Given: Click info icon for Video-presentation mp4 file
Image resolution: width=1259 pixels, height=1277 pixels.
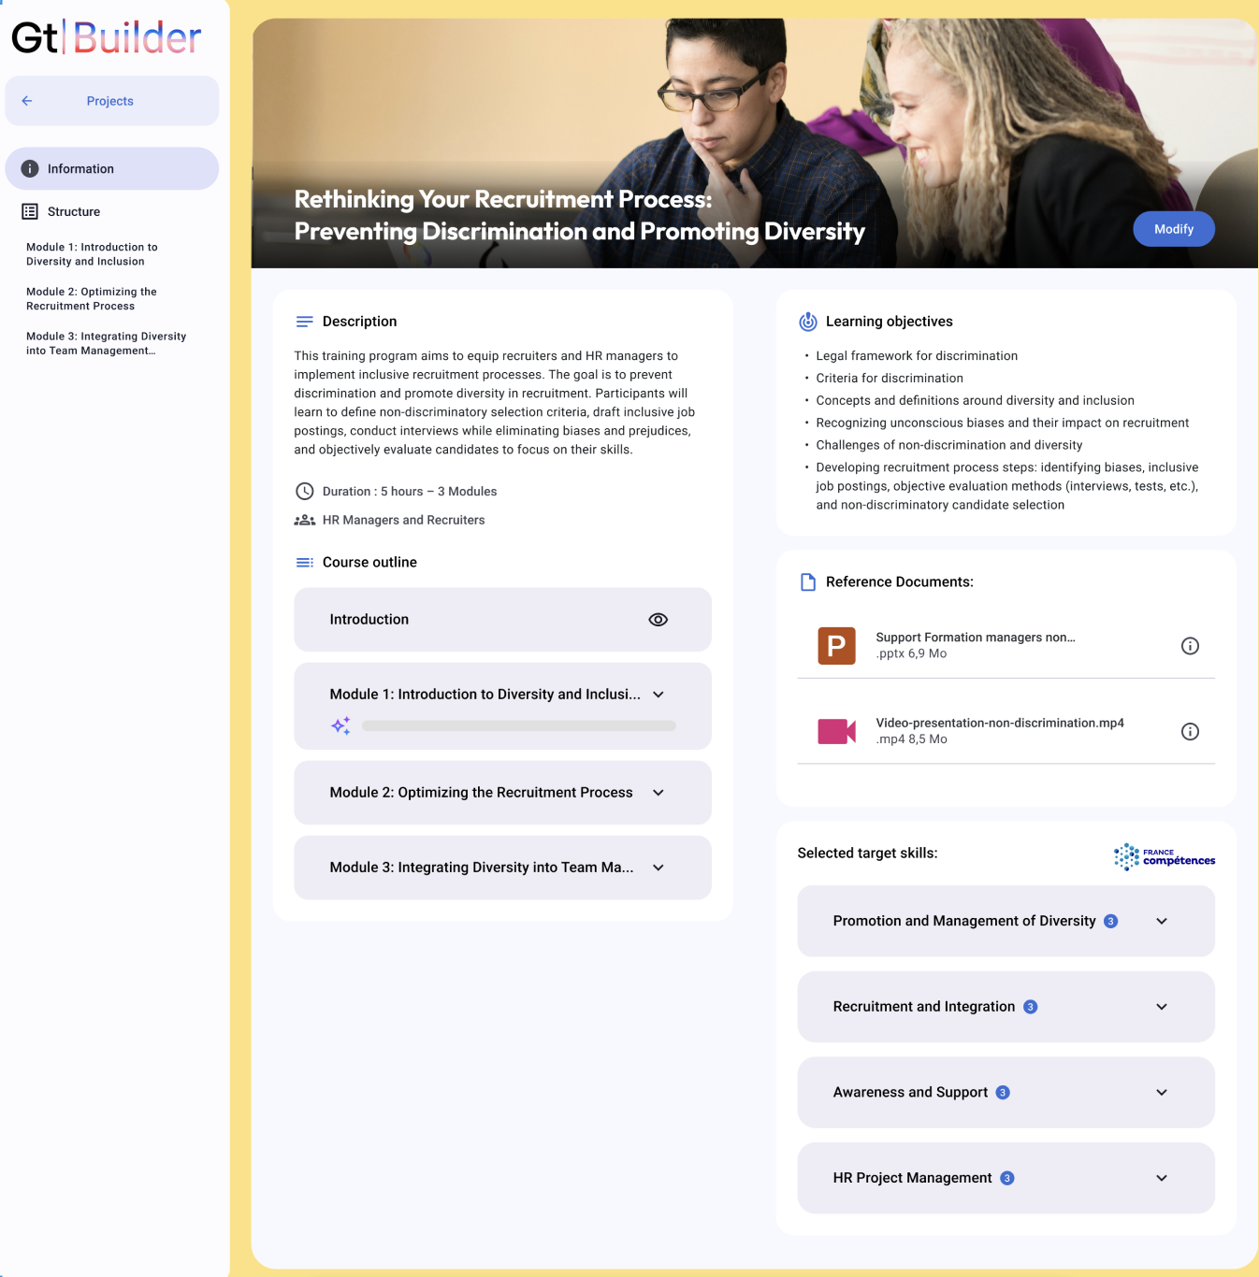Looking at the screenshot, I should (x=1190, y=732).
